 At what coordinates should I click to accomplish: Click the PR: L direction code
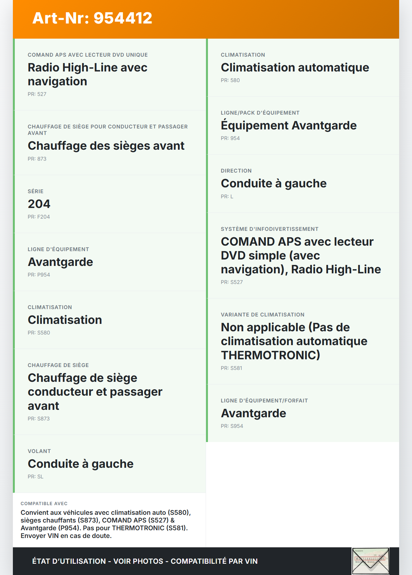point(227,196)
